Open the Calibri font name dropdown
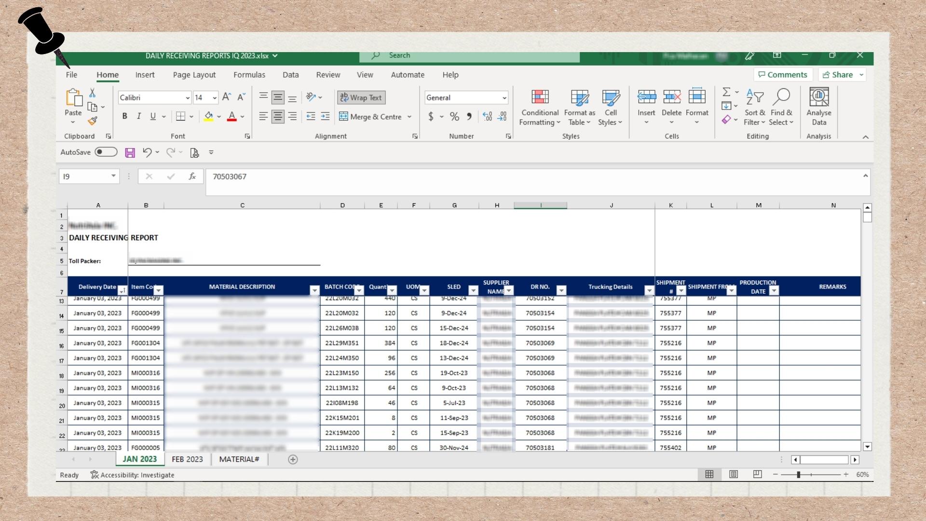Screen dimensions: 926x521 (188, 98)
